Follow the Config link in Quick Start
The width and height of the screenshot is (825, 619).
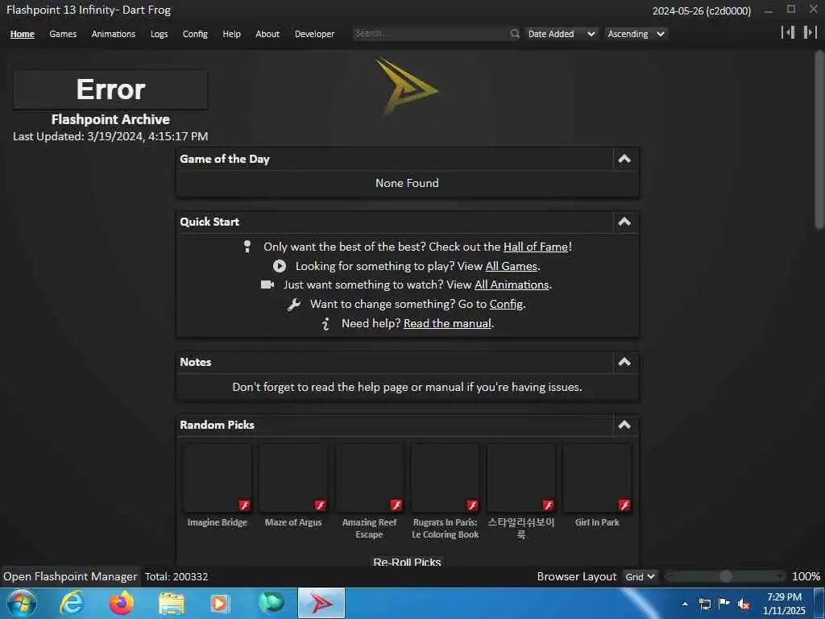click(506, 304)
